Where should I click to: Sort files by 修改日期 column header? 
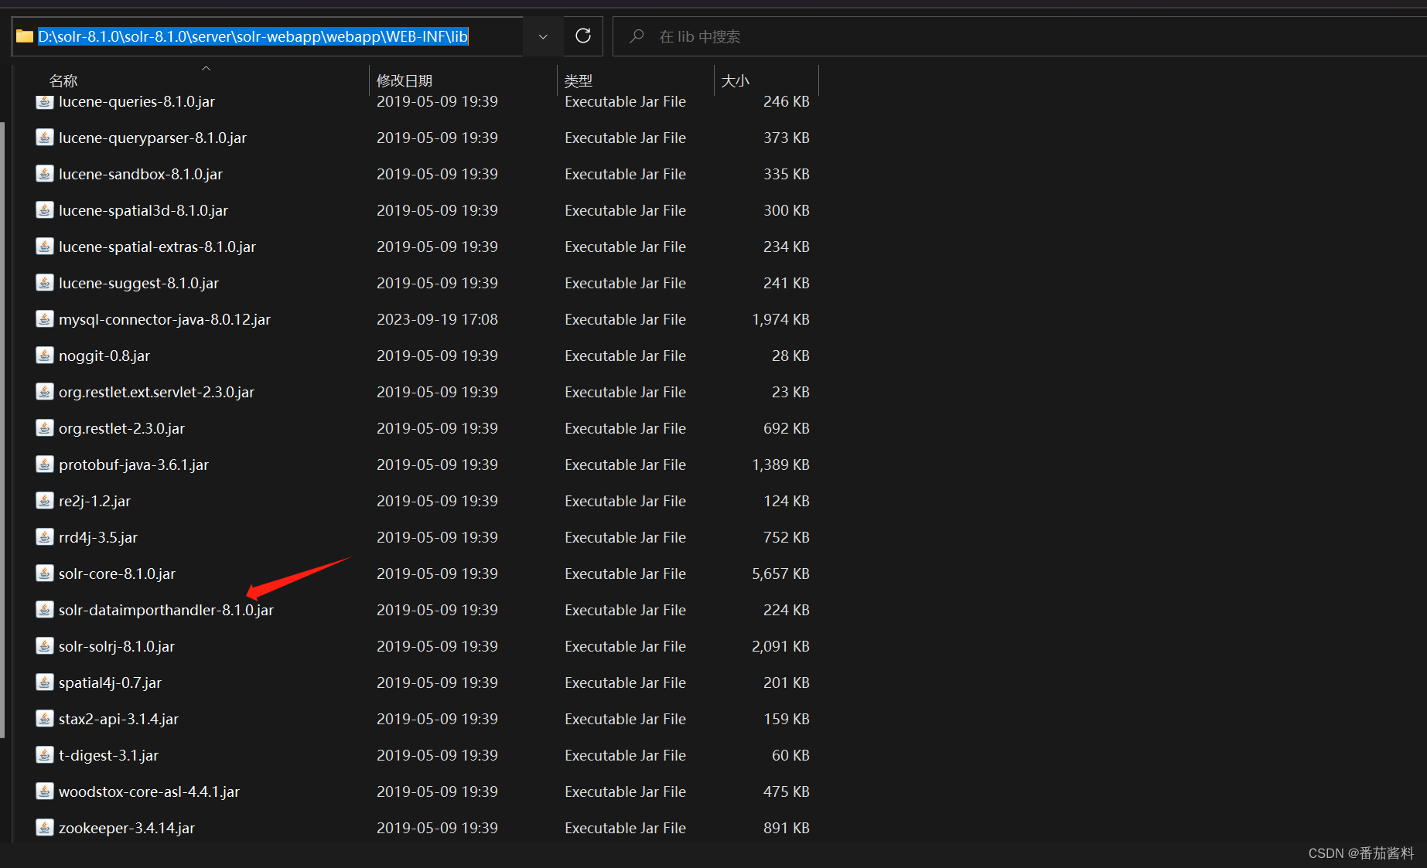[405, 80]
